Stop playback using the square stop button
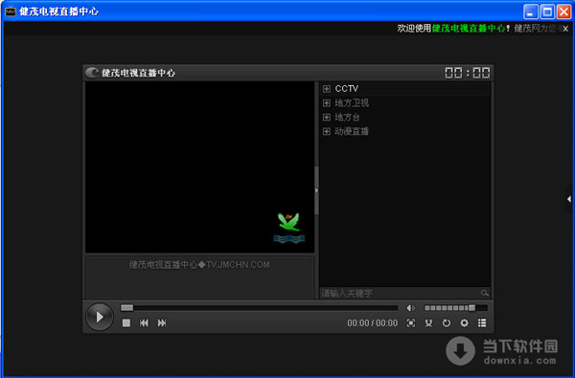The image size is (575, 378). [126, 322]
